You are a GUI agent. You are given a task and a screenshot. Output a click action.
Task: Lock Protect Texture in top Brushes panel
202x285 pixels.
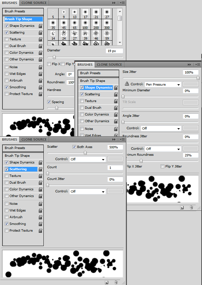[x=40, y=94]
